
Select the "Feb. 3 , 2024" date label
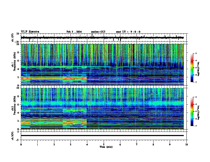(74, 32)
